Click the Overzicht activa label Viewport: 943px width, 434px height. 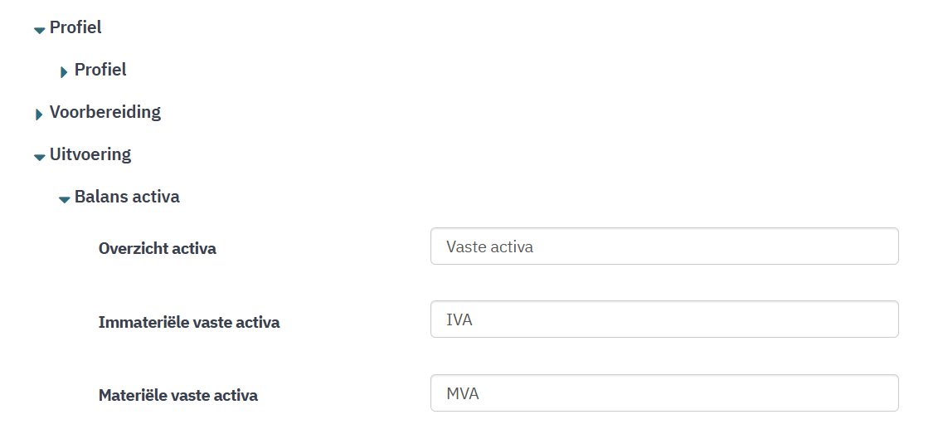pos(158,248)
